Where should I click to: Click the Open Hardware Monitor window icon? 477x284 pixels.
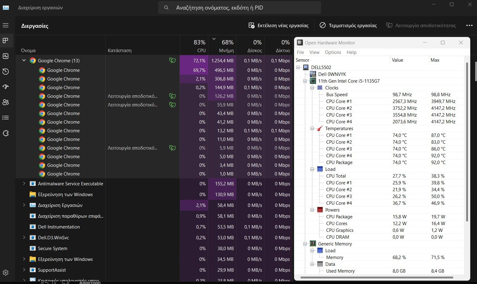point(300,43)
